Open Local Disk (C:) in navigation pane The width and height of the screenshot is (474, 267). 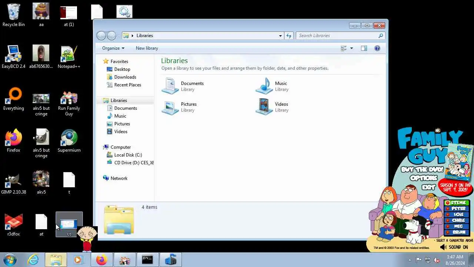tap(128, 155)
